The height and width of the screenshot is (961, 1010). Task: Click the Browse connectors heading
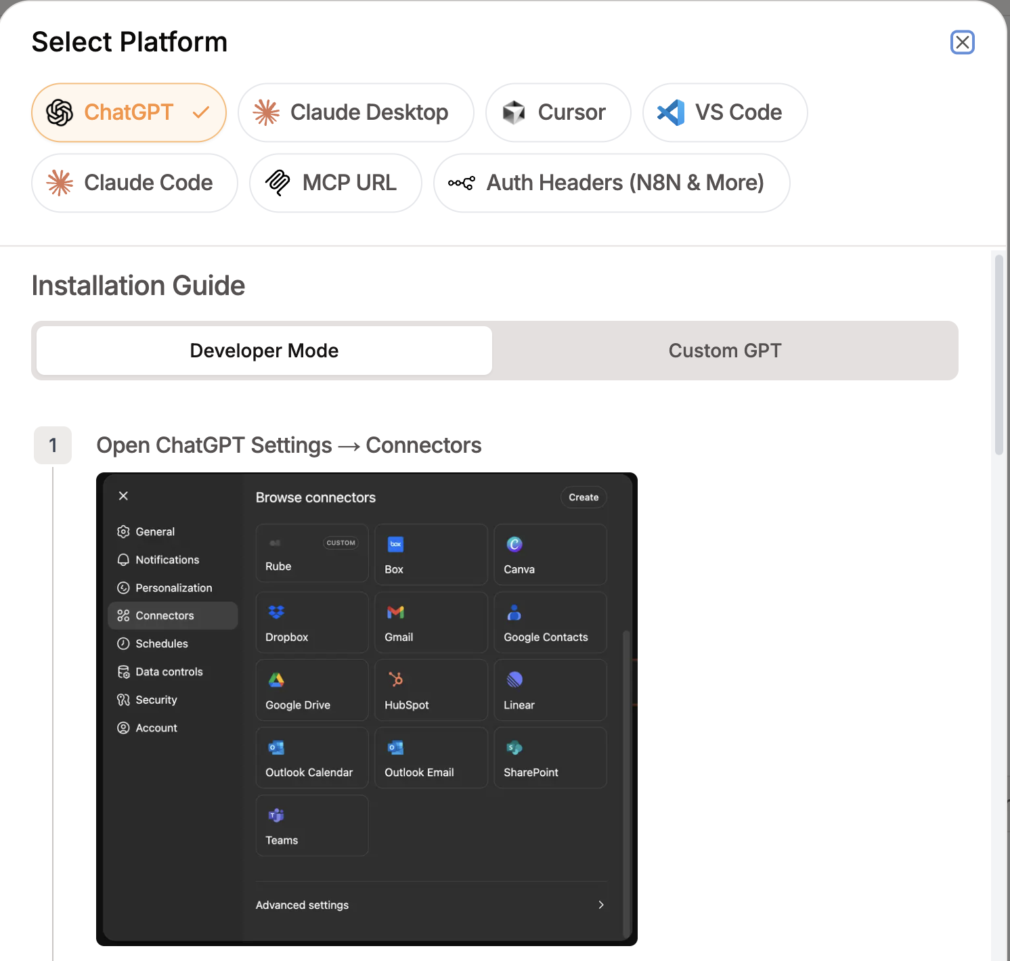(x=315, y=497)
